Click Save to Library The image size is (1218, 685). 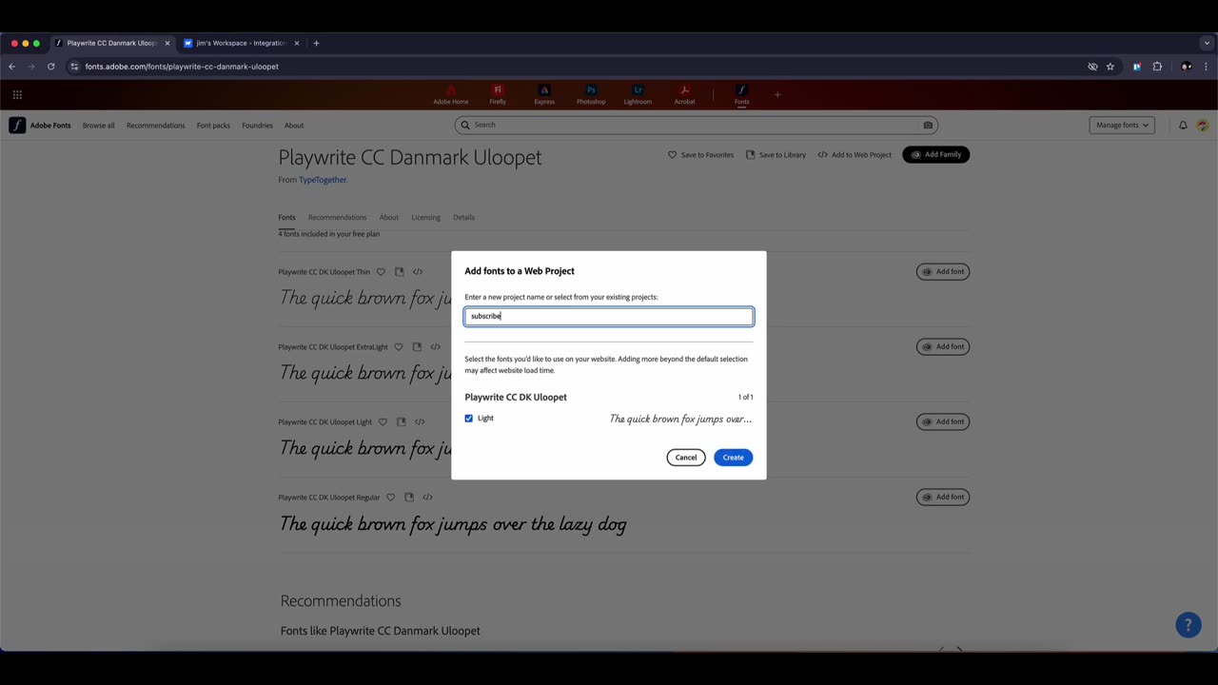pos(776,155)
